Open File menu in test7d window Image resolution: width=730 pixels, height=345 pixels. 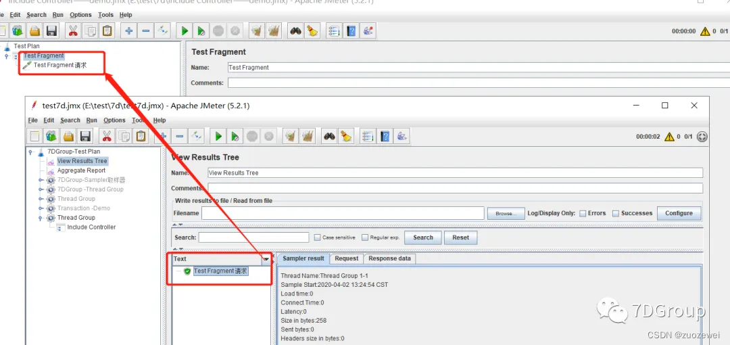click(x=32, y=120)
